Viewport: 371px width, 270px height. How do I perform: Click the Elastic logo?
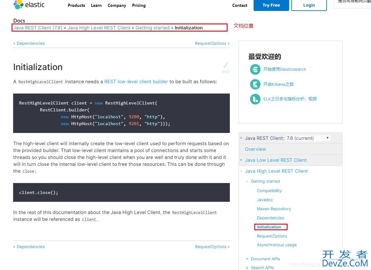tap(29, 4)
